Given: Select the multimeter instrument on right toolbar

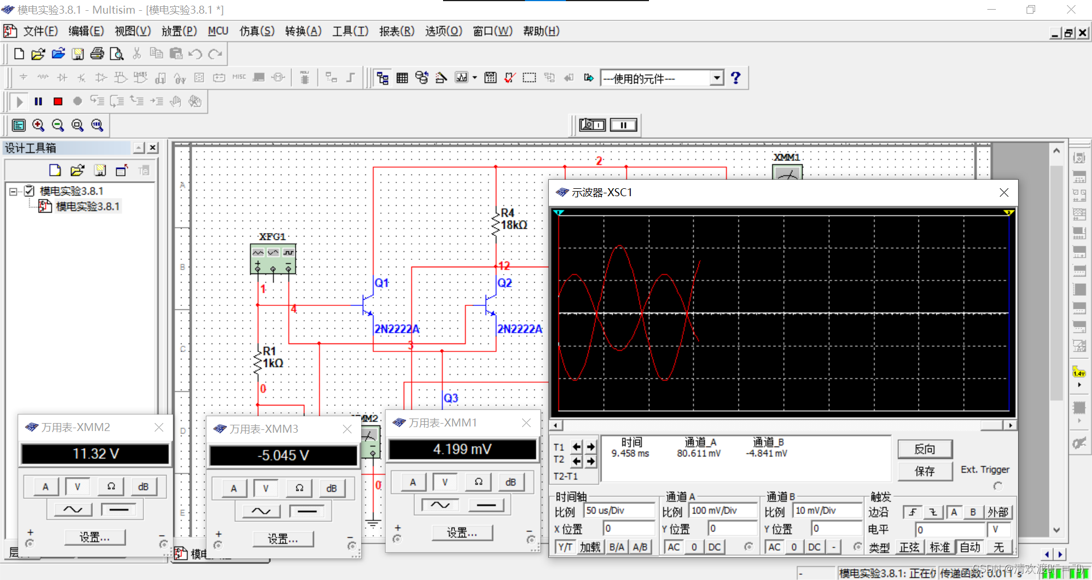Looking at the screenshot, I should 1079,158.
